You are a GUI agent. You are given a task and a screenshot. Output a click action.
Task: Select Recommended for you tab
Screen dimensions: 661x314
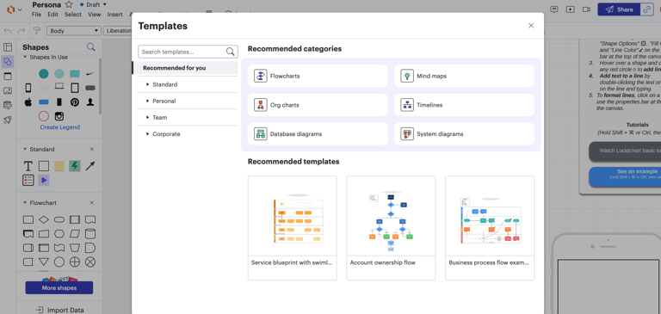(x=186, y=68)
